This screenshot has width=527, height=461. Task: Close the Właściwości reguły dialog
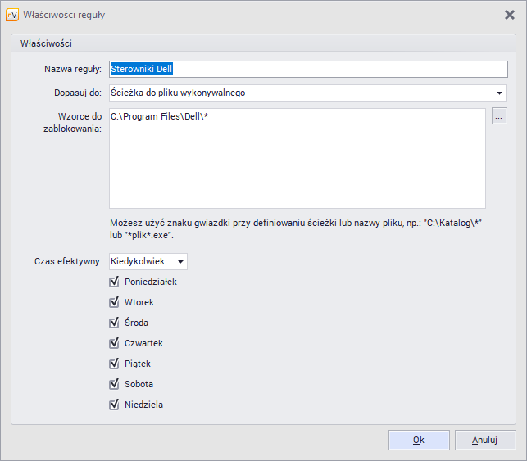point(509,15)
